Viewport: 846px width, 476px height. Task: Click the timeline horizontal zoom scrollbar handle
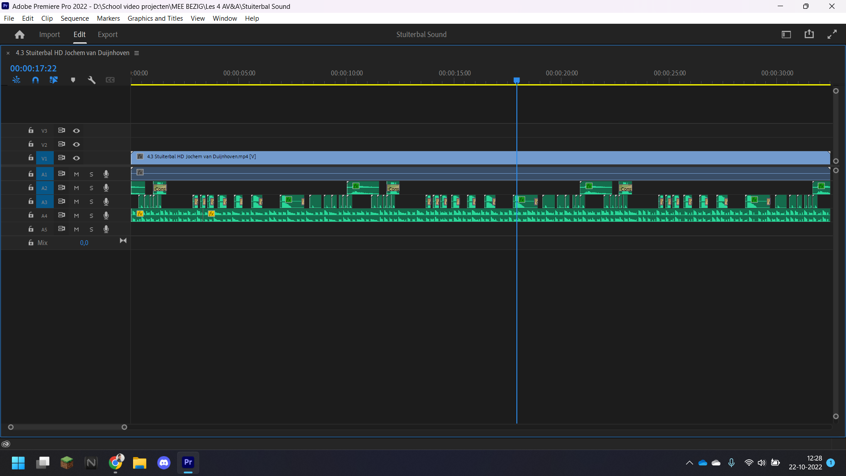click(67, 427)
